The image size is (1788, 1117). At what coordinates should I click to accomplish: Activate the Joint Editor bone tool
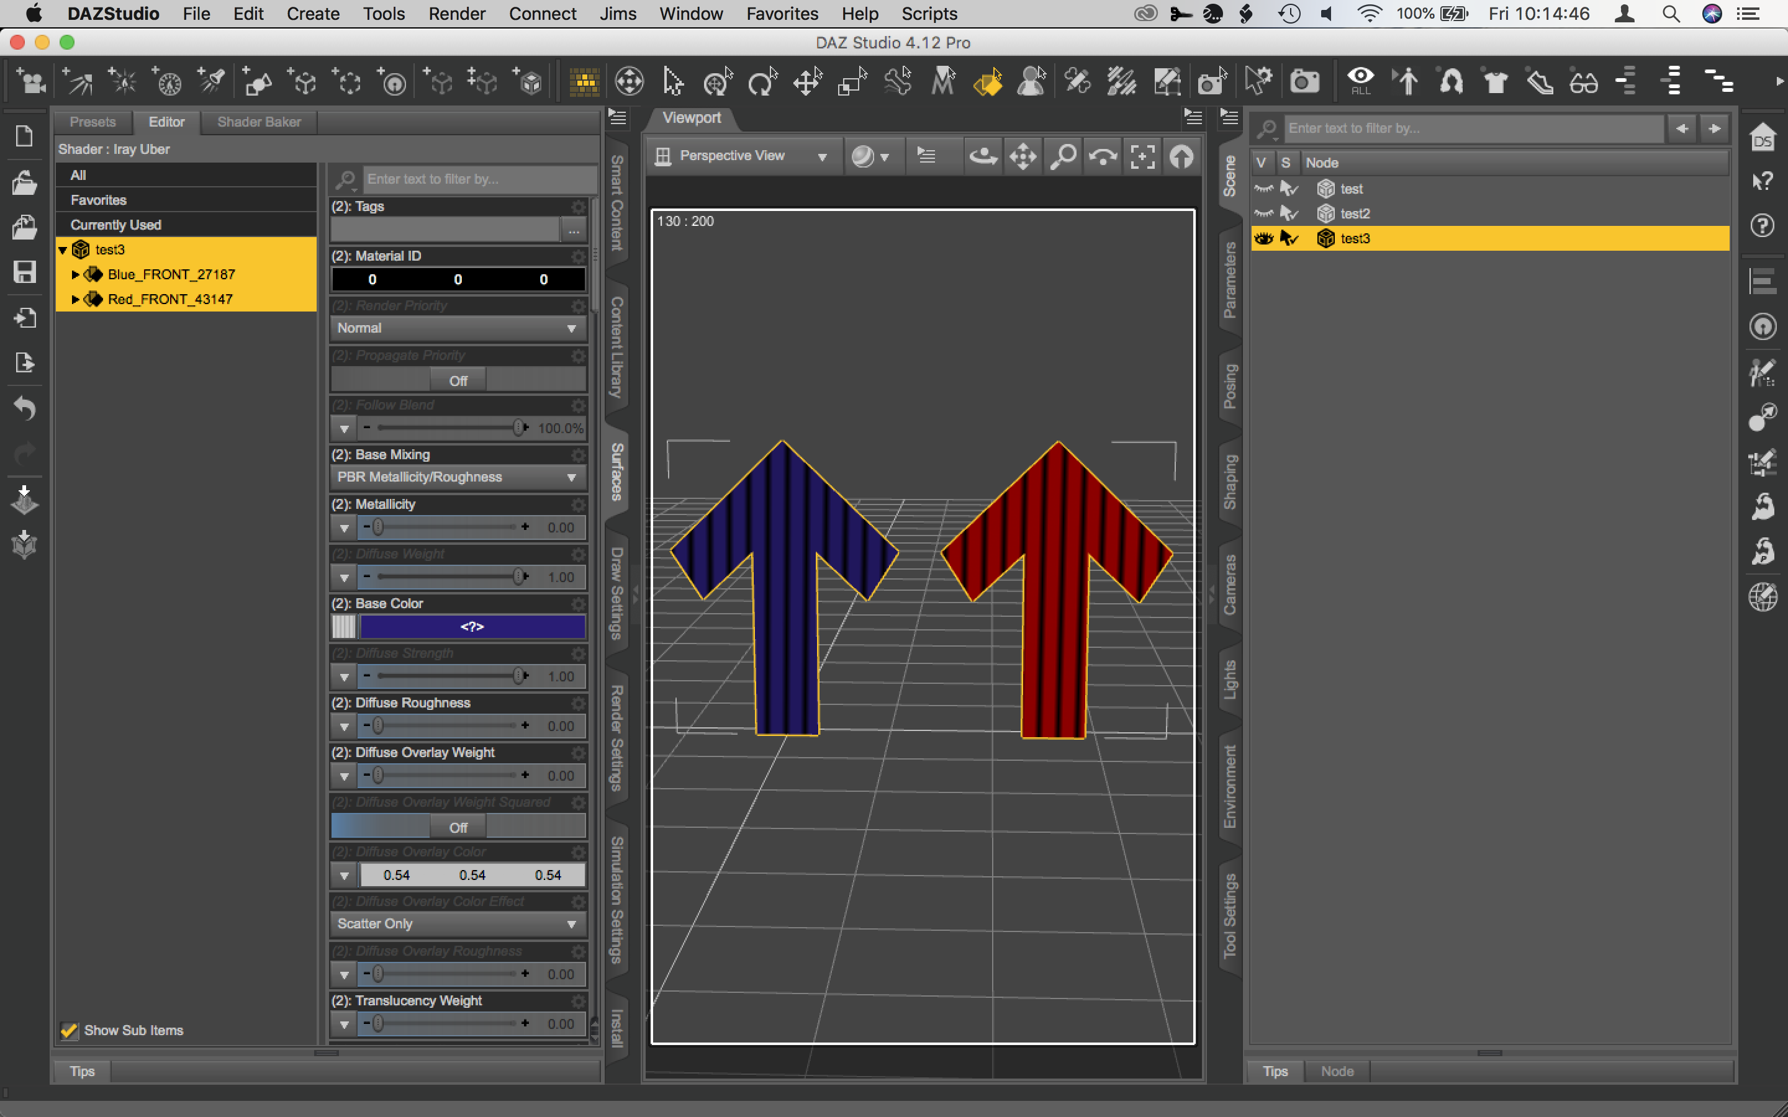click(898, 81)
